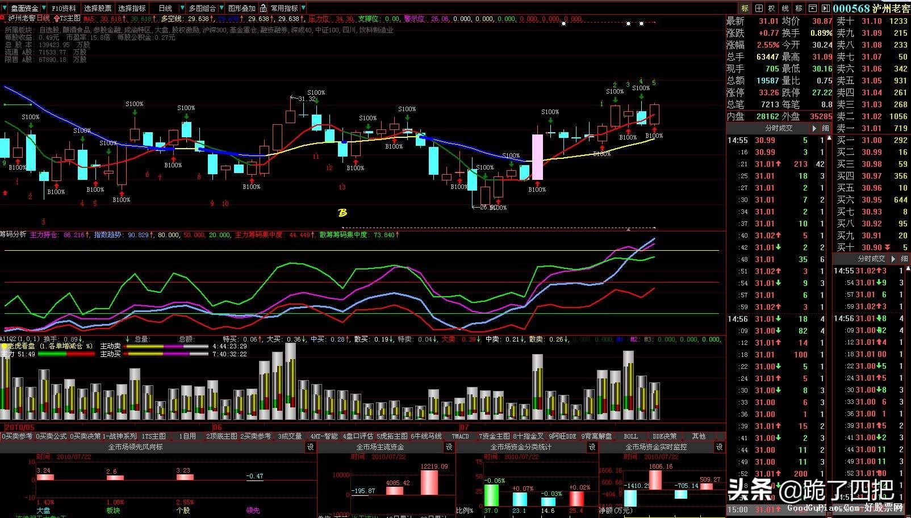Click 设 settings for 全市场资金实时监控 panel
911x518 pixels.
click(x=720, y=447)
